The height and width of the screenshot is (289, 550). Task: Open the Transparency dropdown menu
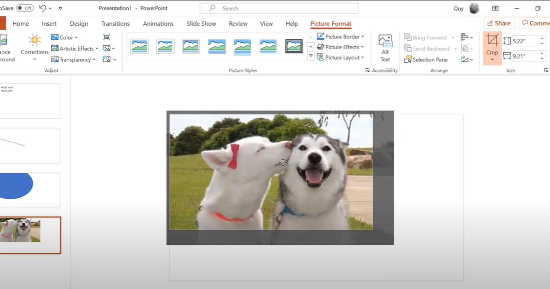tap(74, 59)
